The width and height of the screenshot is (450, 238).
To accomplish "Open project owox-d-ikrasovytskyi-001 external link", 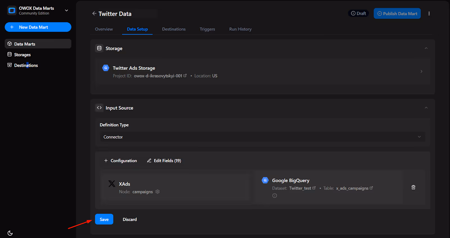I will 185,75.
